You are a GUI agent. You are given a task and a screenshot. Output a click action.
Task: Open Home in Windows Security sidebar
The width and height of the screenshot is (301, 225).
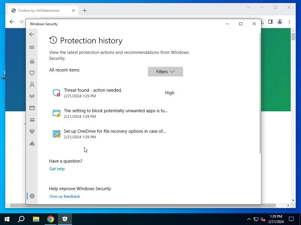32,62
